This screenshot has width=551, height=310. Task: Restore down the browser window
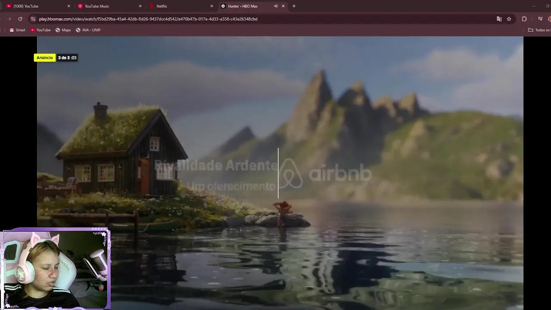(x=548, y=6)
